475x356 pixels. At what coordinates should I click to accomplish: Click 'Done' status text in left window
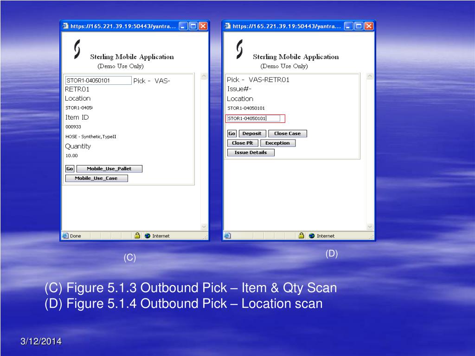point(76,236)
